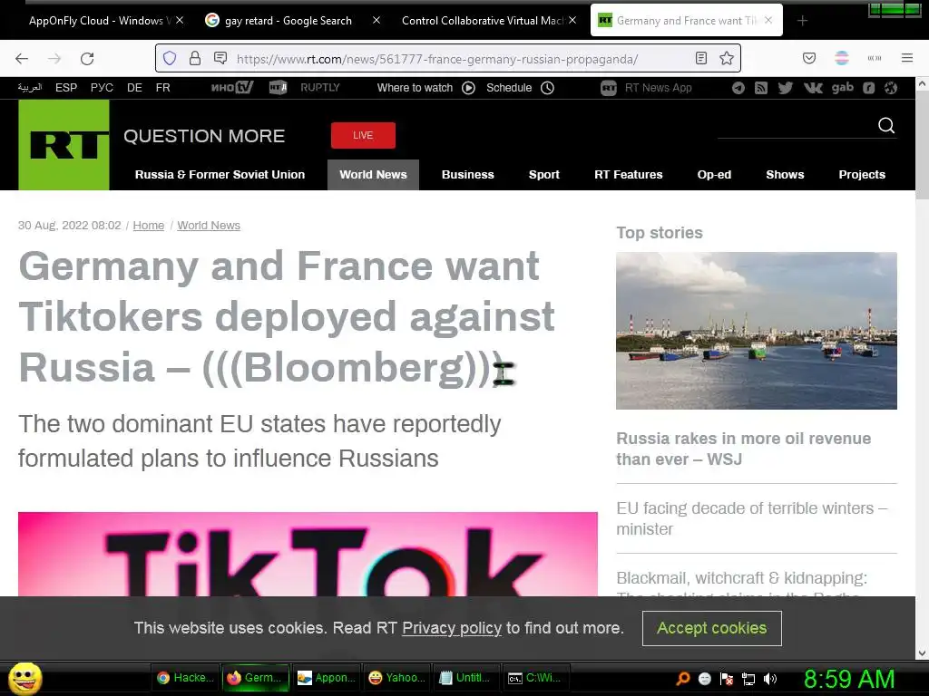Switch site language to FR
This screenshot has width=929, height=696.
click(163, 88)
